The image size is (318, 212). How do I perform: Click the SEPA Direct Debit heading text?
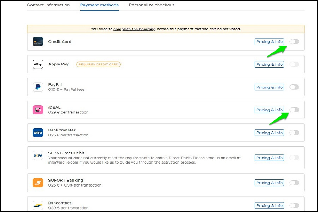click(x=66, y=153)
